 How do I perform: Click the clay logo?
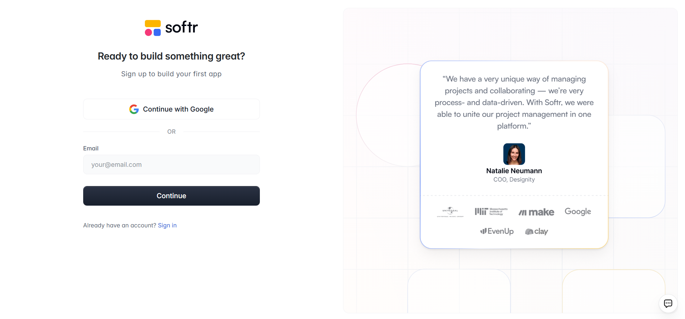[x=536, y=231]
